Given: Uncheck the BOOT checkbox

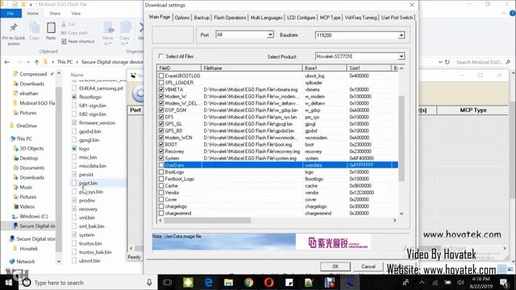Looking at the screenshot, I should click(x=161, y=144).
